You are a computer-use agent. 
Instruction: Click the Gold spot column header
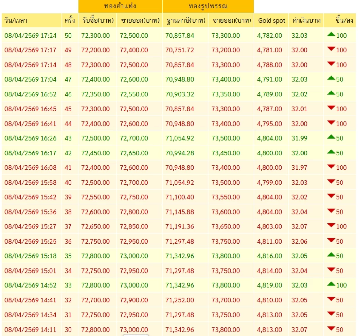coord(271,21)
